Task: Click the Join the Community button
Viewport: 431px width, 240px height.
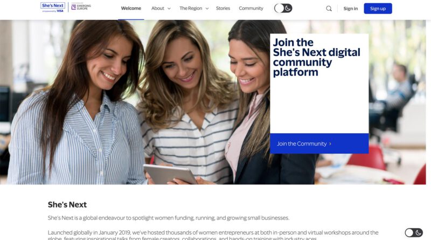Action: tap(319, 143)
